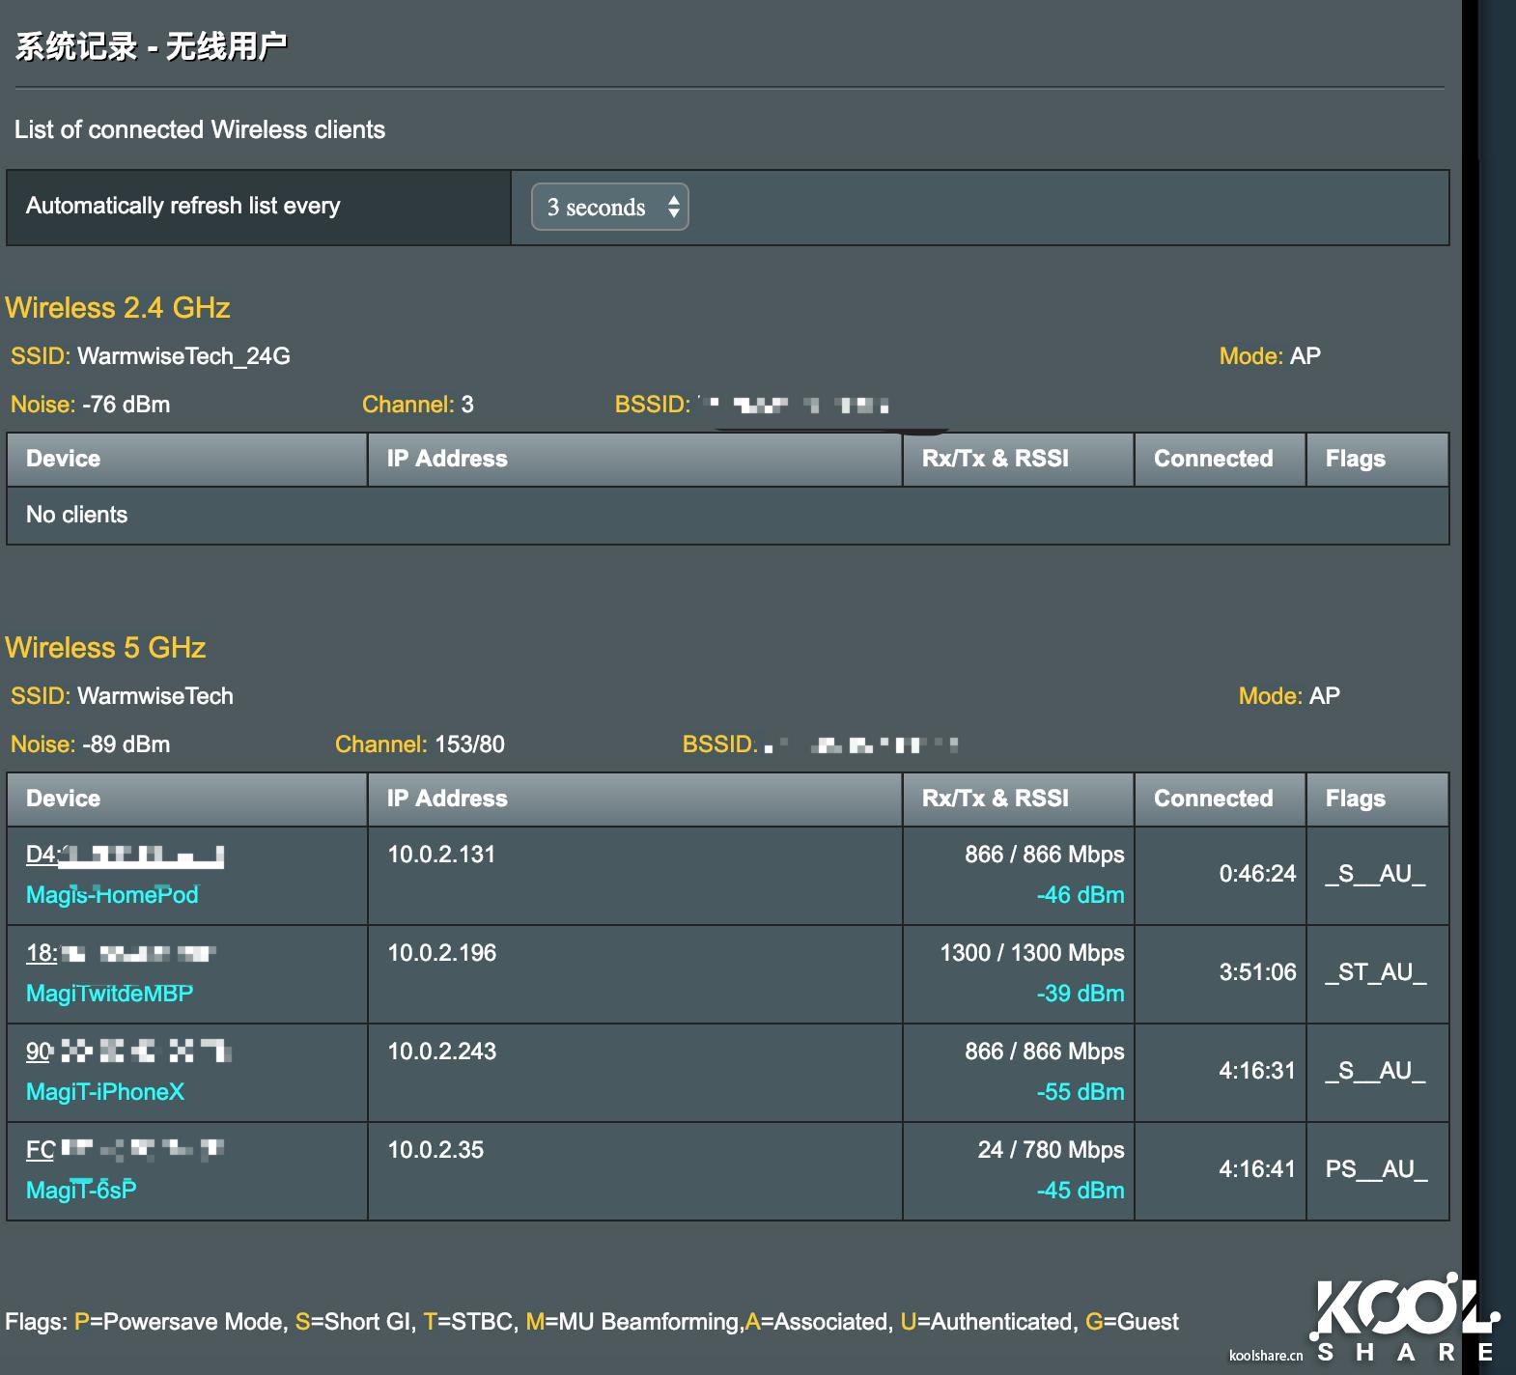
Task: Click the 5 GHz Flags column header
Action: (x=1355, y=799)
